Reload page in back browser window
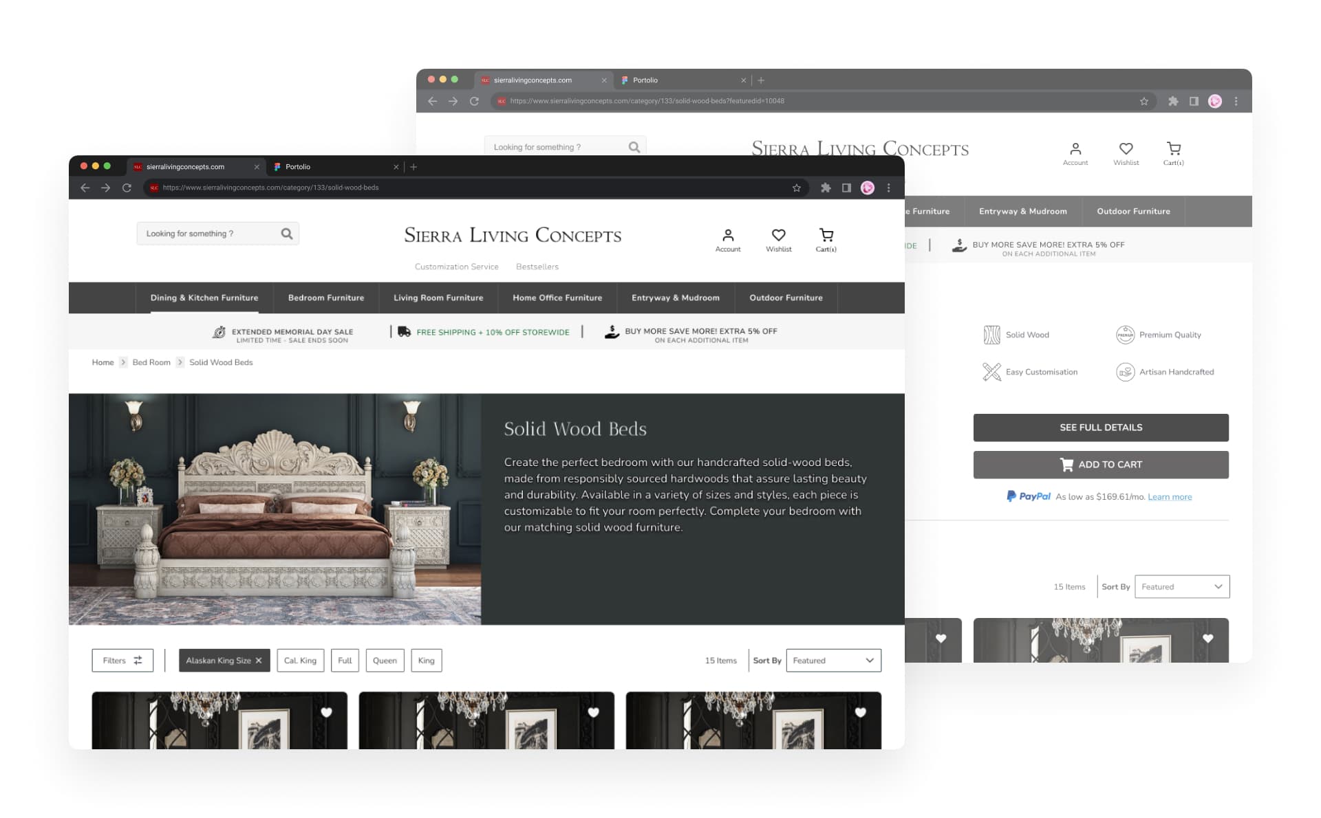This screenshot has height=818, width=1321. tap(474, 101)
